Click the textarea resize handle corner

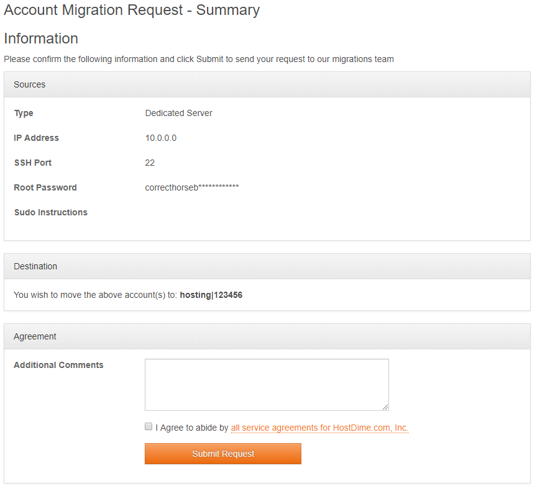pyautogui.click(x=386, y=407)
